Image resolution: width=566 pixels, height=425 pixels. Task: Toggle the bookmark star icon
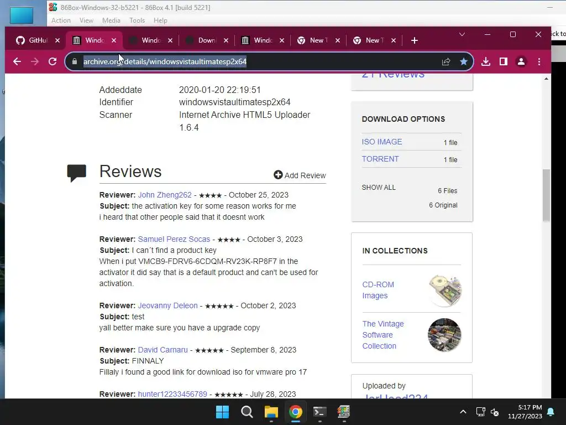(464, 61)
